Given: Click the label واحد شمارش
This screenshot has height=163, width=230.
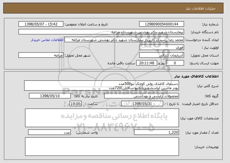Looking at the screenshot, I should click(x=87, y=133).
